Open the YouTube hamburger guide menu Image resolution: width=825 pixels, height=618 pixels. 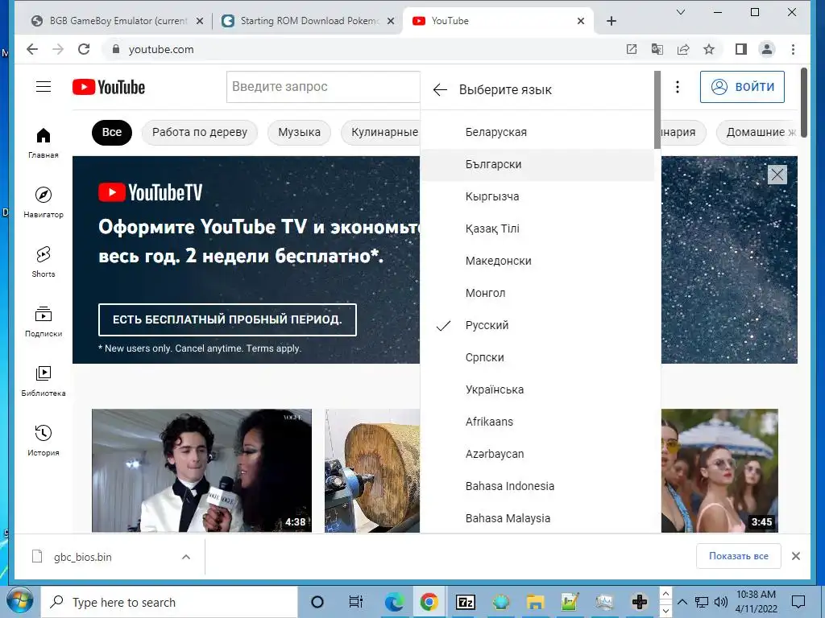coord(44,87)
